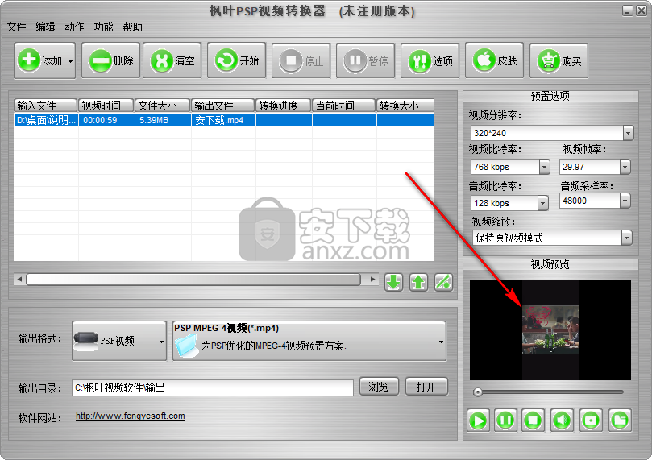Click the 打开 (Open) button

426,387
